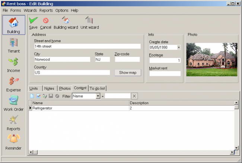
Task: Open the Help menu
Action: tap(74, 10)
